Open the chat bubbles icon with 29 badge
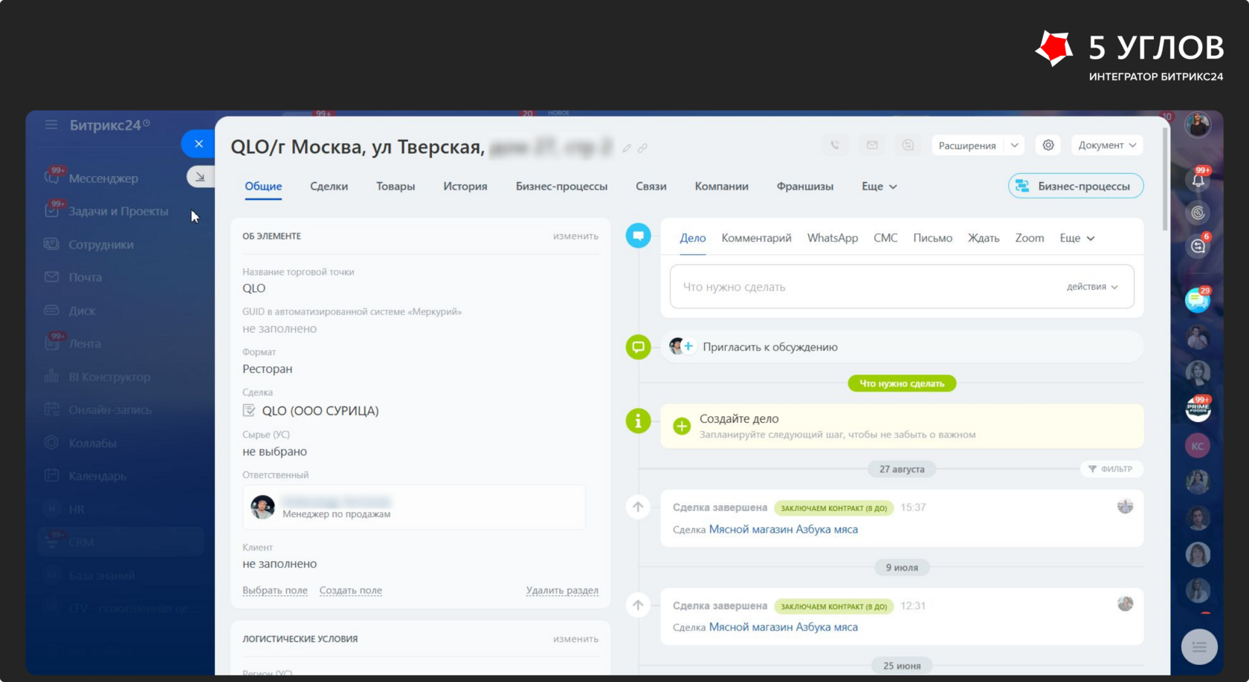1249x682 pixels. tap(1197, 299)
